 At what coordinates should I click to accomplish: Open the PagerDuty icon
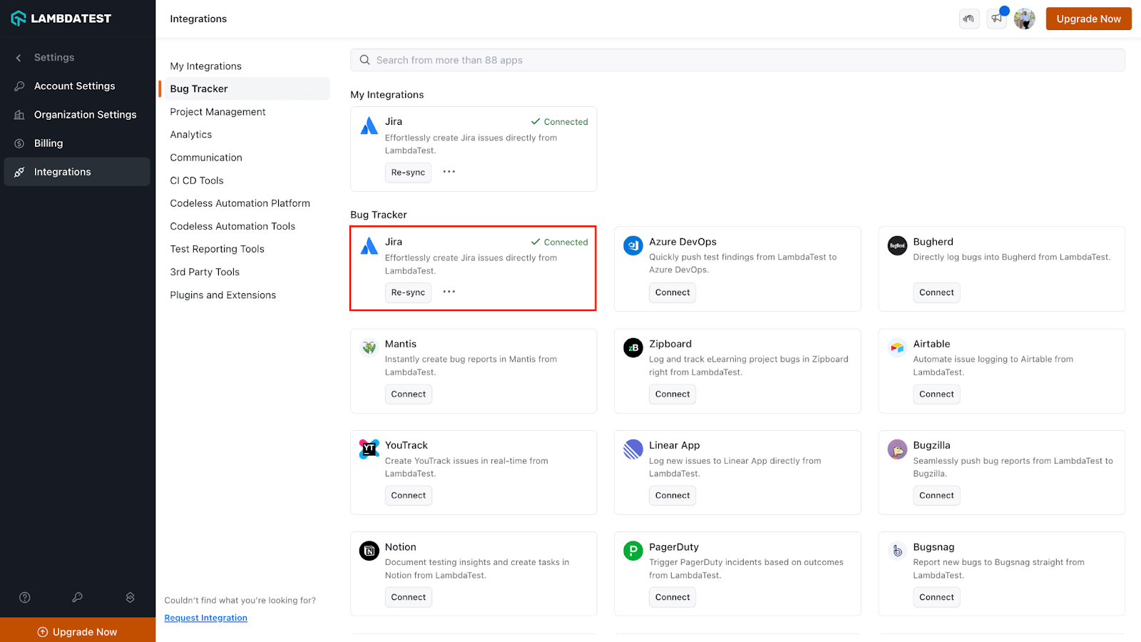click(633, 551)
